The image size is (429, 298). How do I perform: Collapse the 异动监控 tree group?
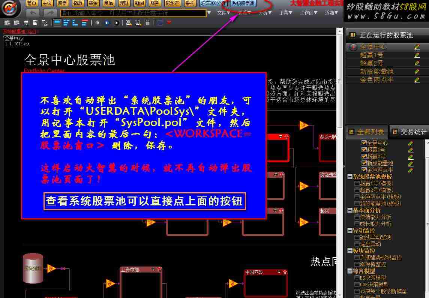coord(349,231)
